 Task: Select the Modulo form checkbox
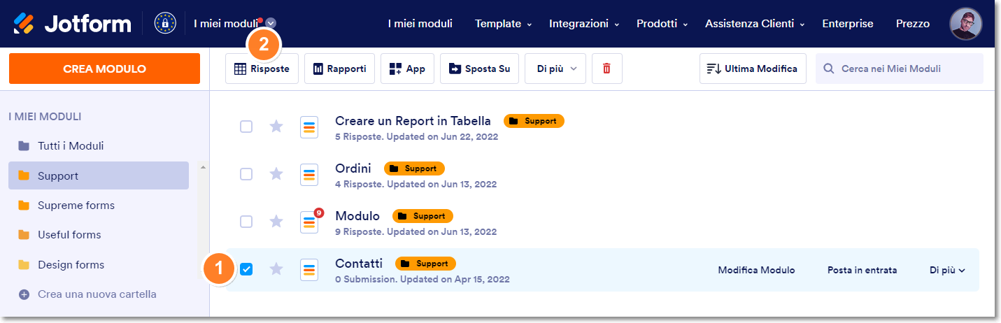246,222
